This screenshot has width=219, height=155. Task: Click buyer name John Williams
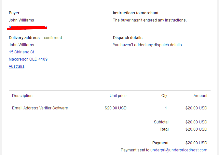(21, 20)
